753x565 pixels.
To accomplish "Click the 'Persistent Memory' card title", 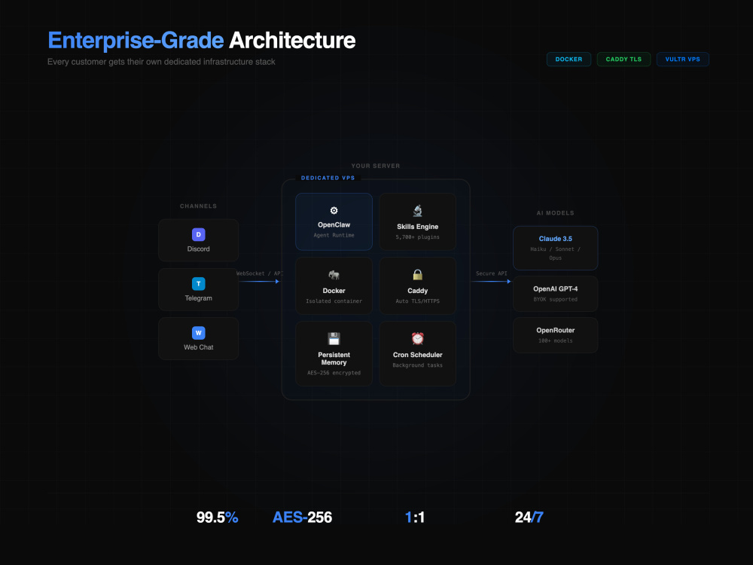I will point(334,359).
